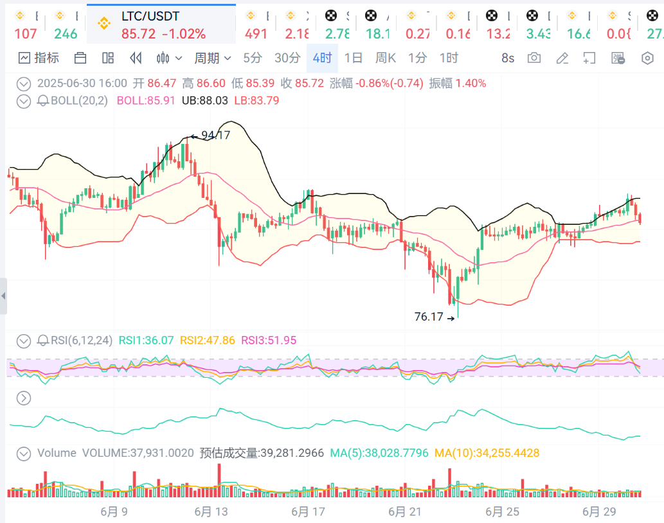
Task: Click the rewind replay icon
Action: [x=136, y=58]
